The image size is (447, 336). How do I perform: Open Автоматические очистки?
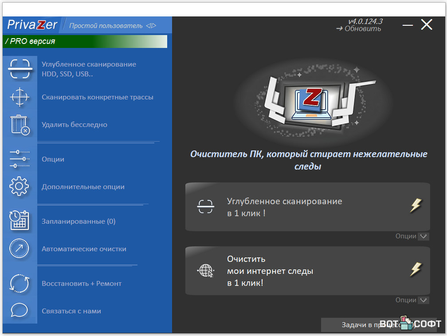coord(84,249)
